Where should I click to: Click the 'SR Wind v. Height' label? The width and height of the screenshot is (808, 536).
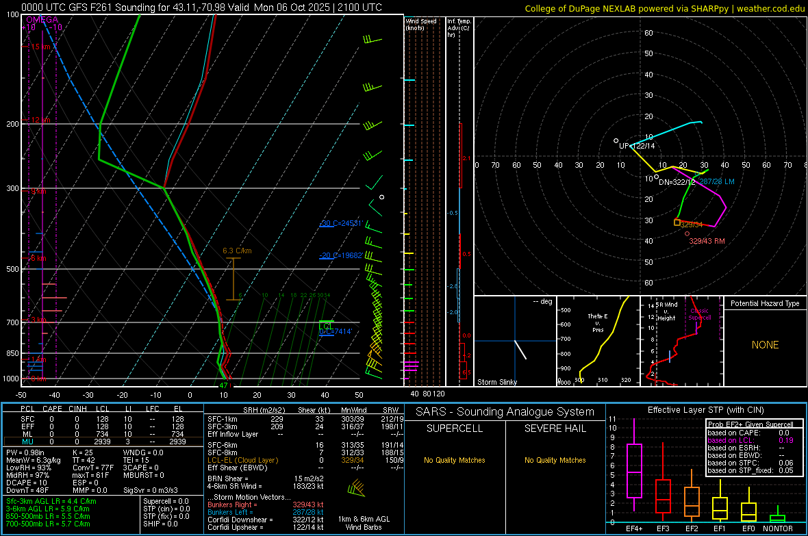pos(667,311)
